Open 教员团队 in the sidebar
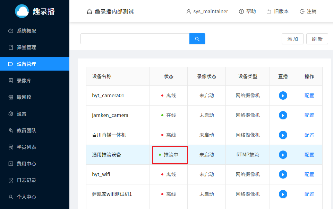 tap(35, 130)
